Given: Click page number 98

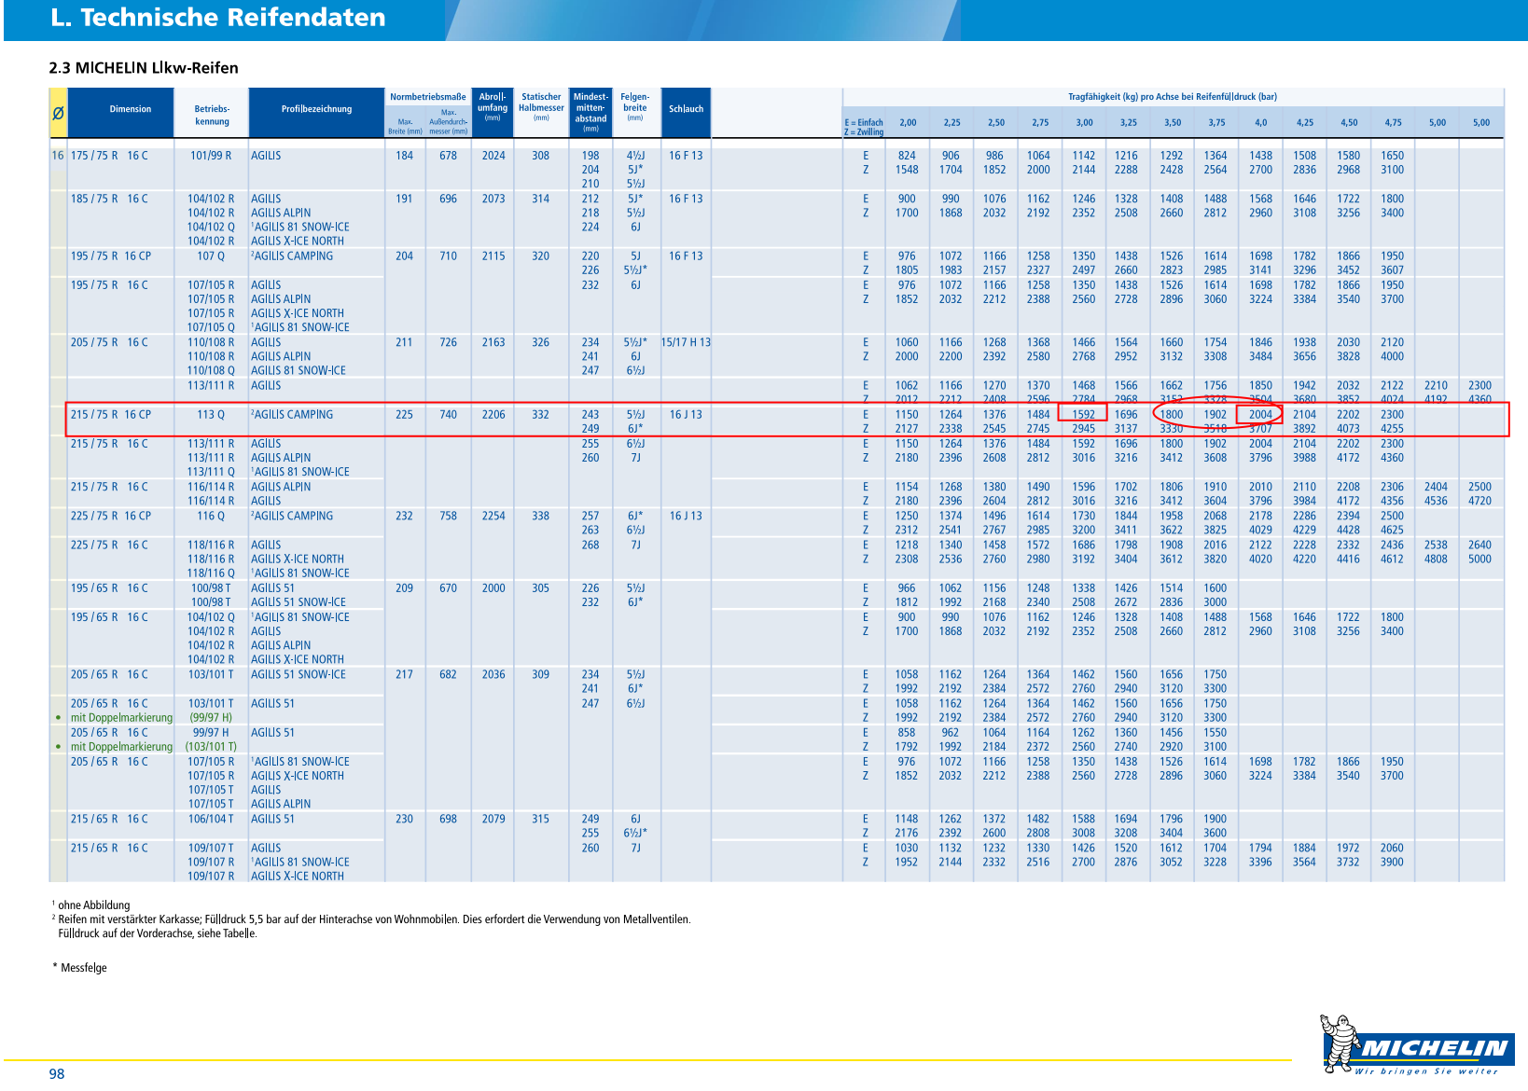Looking at the screenshot, I should (57, 1073).
